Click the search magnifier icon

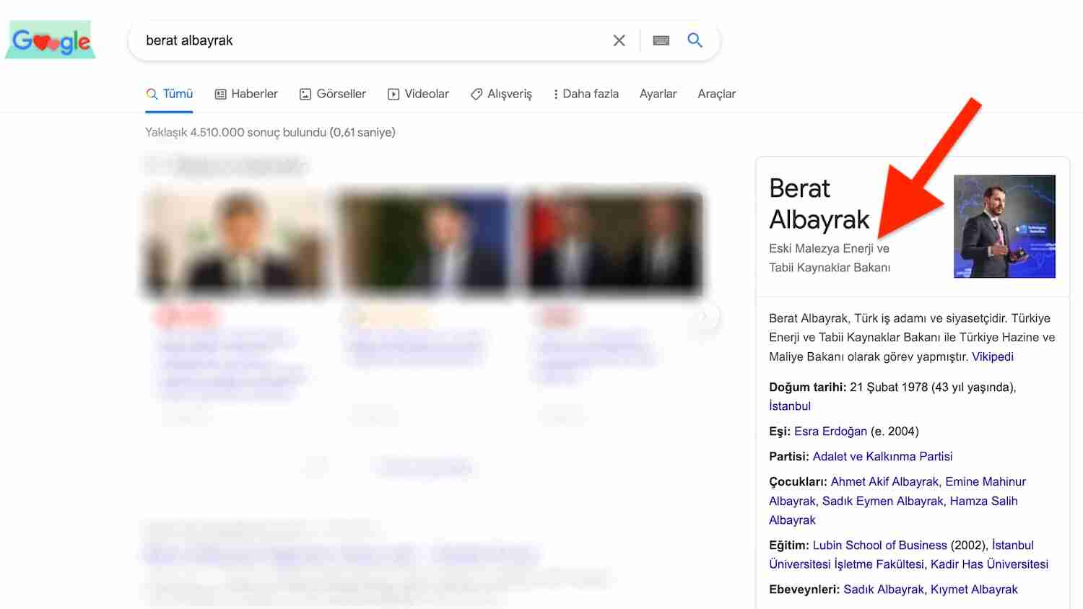coord(695,40)
